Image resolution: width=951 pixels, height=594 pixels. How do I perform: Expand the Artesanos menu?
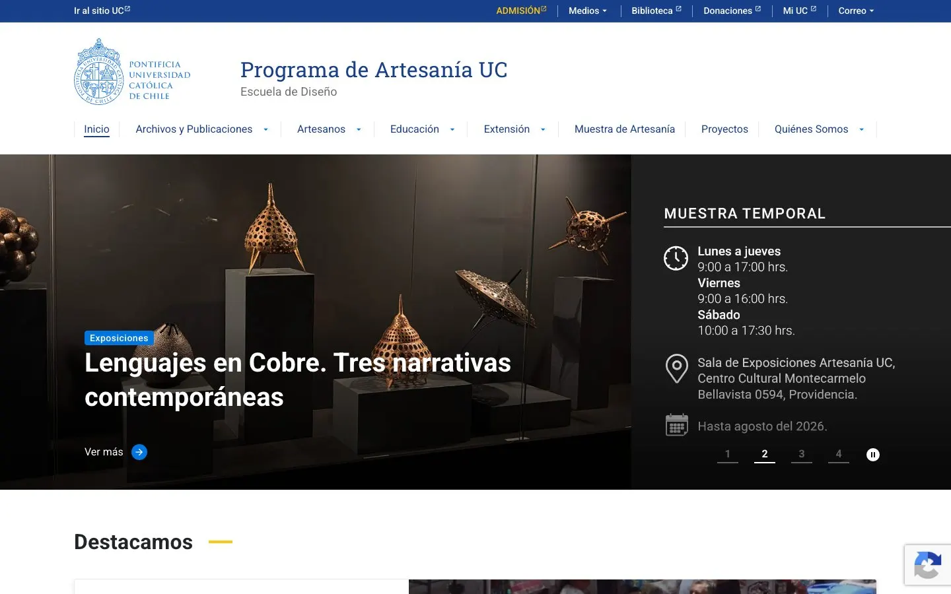coord(359,129)
